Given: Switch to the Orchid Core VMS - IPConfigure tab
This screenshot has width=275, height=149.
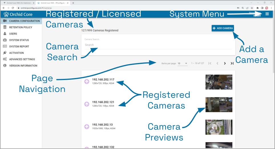Looking at the screenshot, I should [52, 3].
